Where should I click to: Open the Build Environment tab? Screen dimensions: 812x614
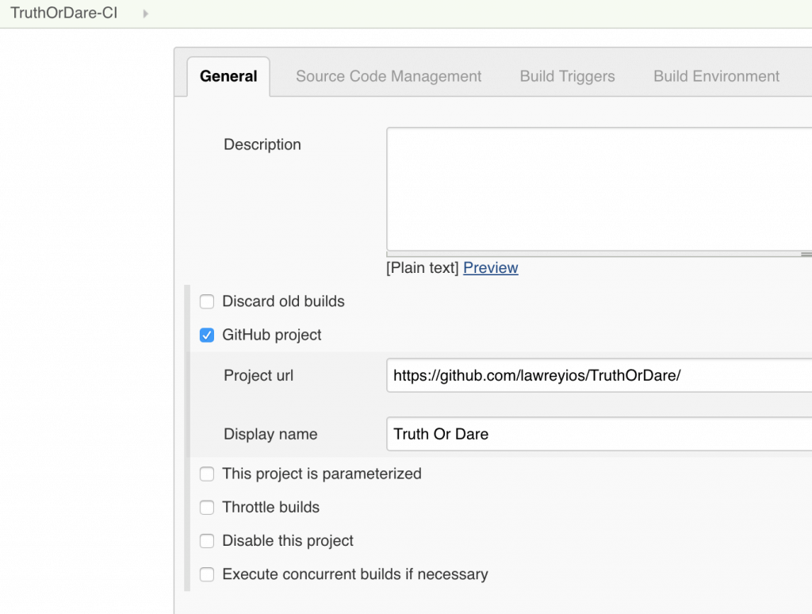(x=716, y=76)
